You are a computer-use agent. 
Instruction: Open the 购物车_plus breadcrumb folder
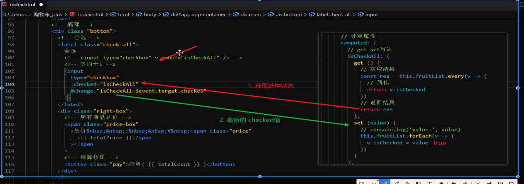48,14
